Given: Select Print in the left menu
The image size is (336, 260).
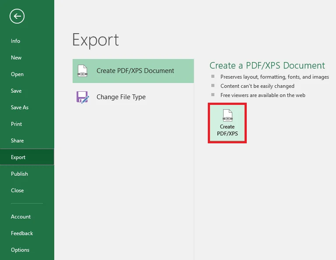Looking at the screenshot, I should click(x=17, y=124).
